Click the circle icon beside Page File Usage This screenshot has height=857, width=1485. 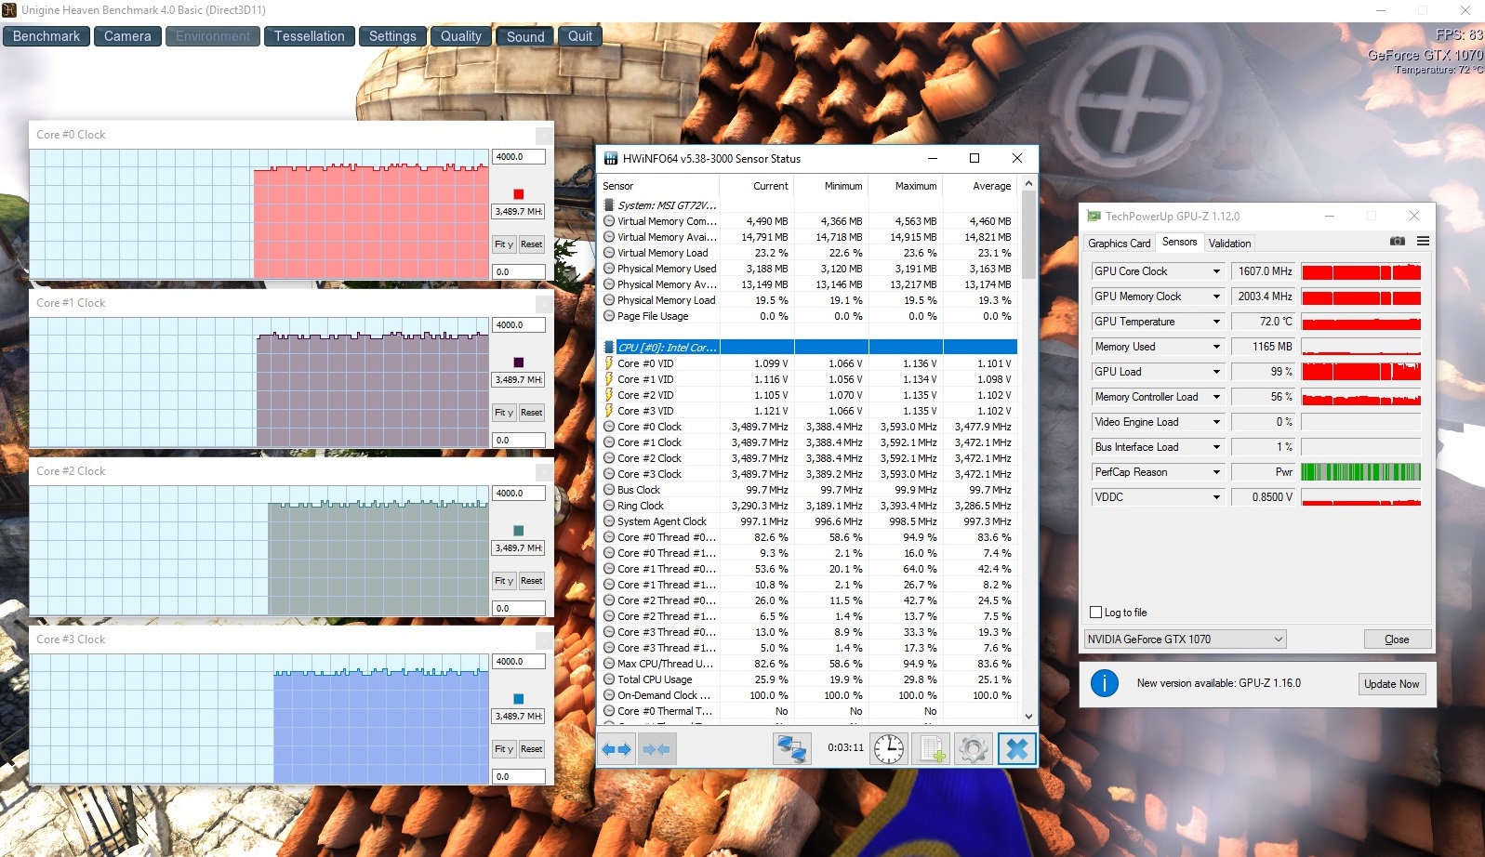pyautogui.click(x=609, y=316)
